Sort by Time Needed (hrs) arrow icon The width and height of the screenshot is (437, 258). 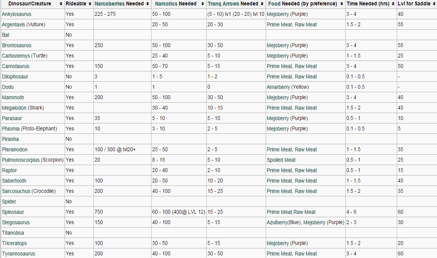393,4
